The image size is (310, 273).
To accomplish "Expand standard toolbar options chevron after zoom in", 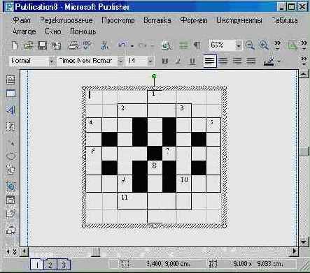I will pyautogui.click(x=278, y=45).
